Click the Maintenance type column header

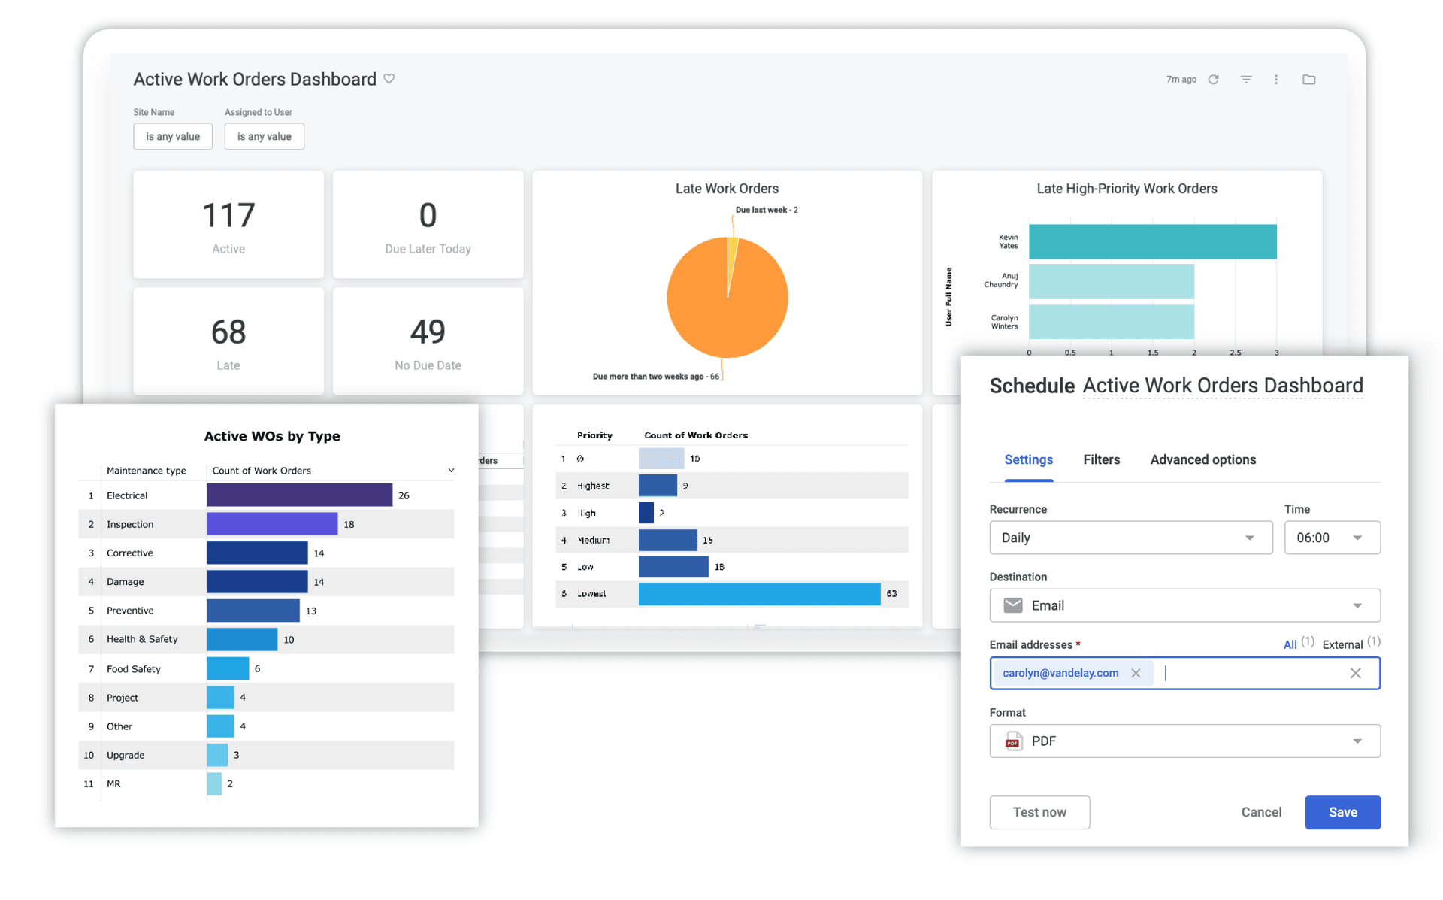[146, 471]
